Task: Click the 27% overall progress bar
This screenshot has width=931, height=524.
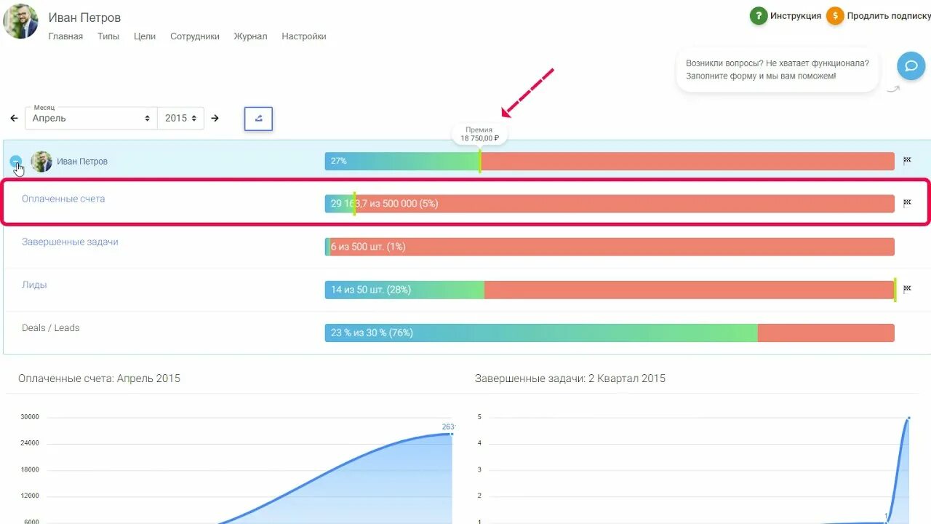Action: click(x=610, y=161)
